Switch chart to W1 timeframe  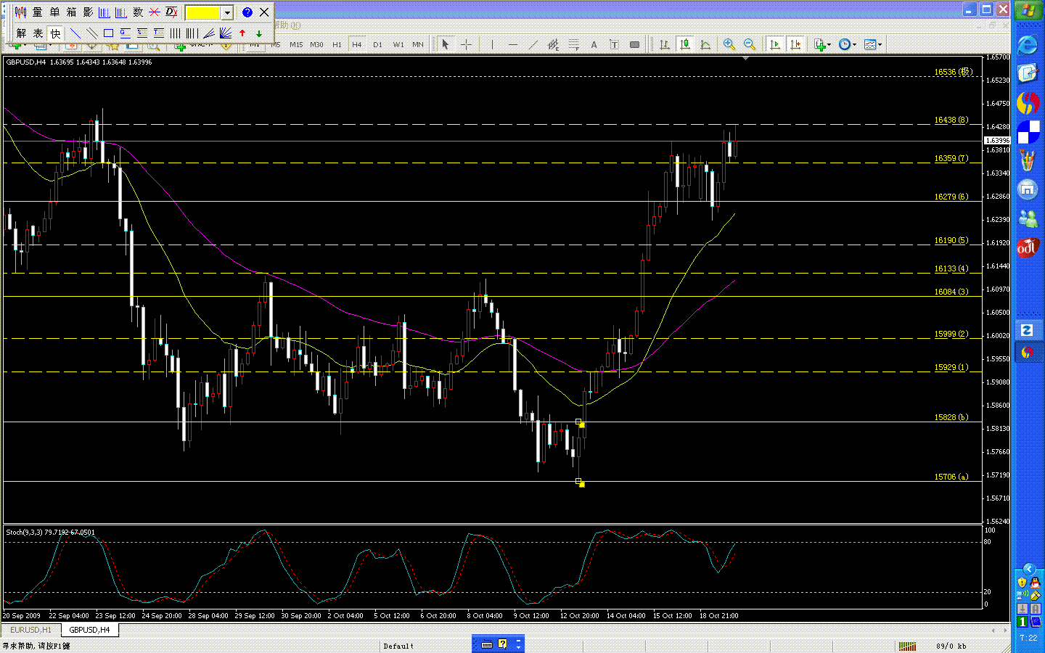pyautogui.click(x=398, y=45)
